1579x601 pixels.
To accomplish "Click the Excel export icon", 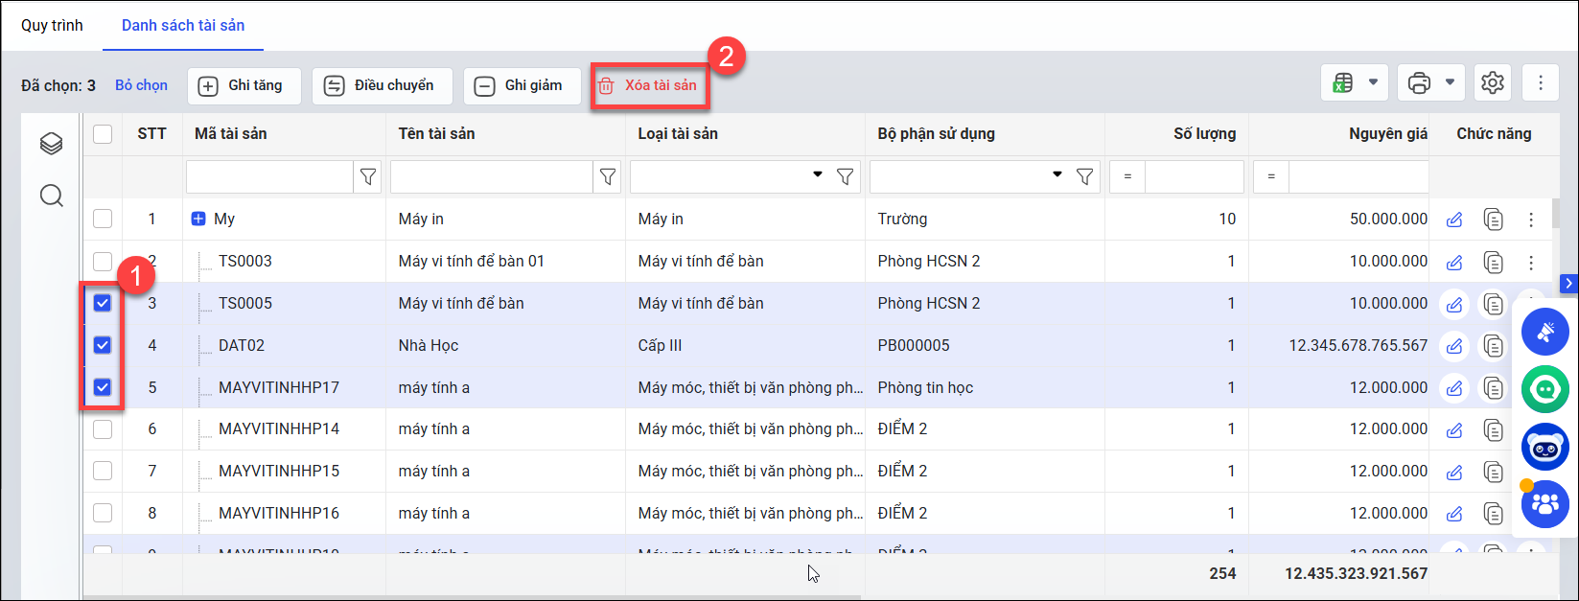I will pos(1343,83).
